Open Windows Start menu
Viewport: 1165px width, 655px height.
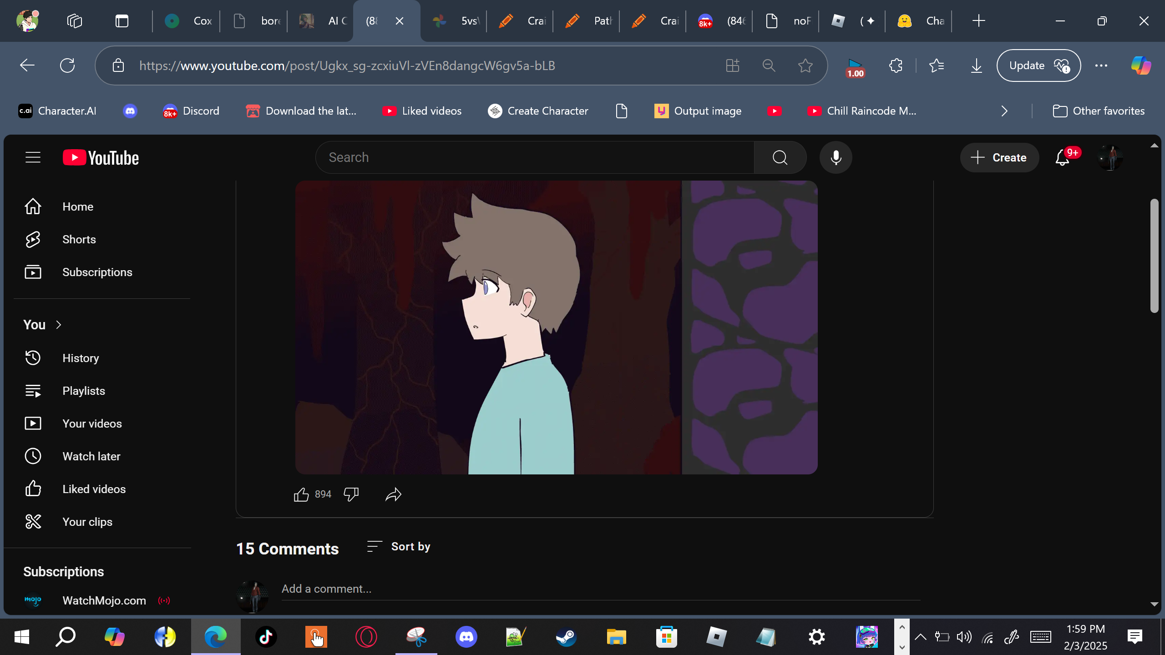coord(22,637)
